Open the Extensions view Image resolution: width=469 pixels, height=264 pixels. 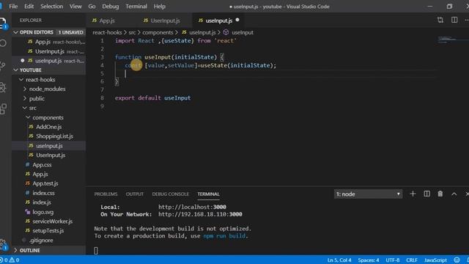point(3,109)
